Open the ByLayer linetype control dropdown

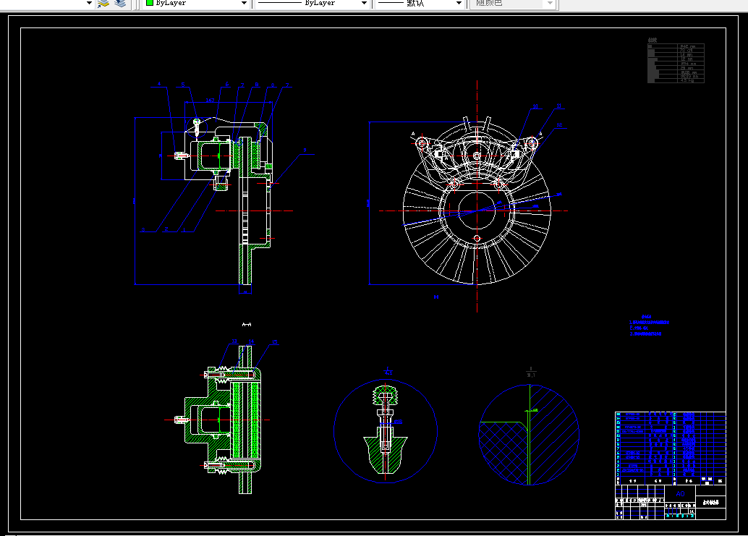364,3
